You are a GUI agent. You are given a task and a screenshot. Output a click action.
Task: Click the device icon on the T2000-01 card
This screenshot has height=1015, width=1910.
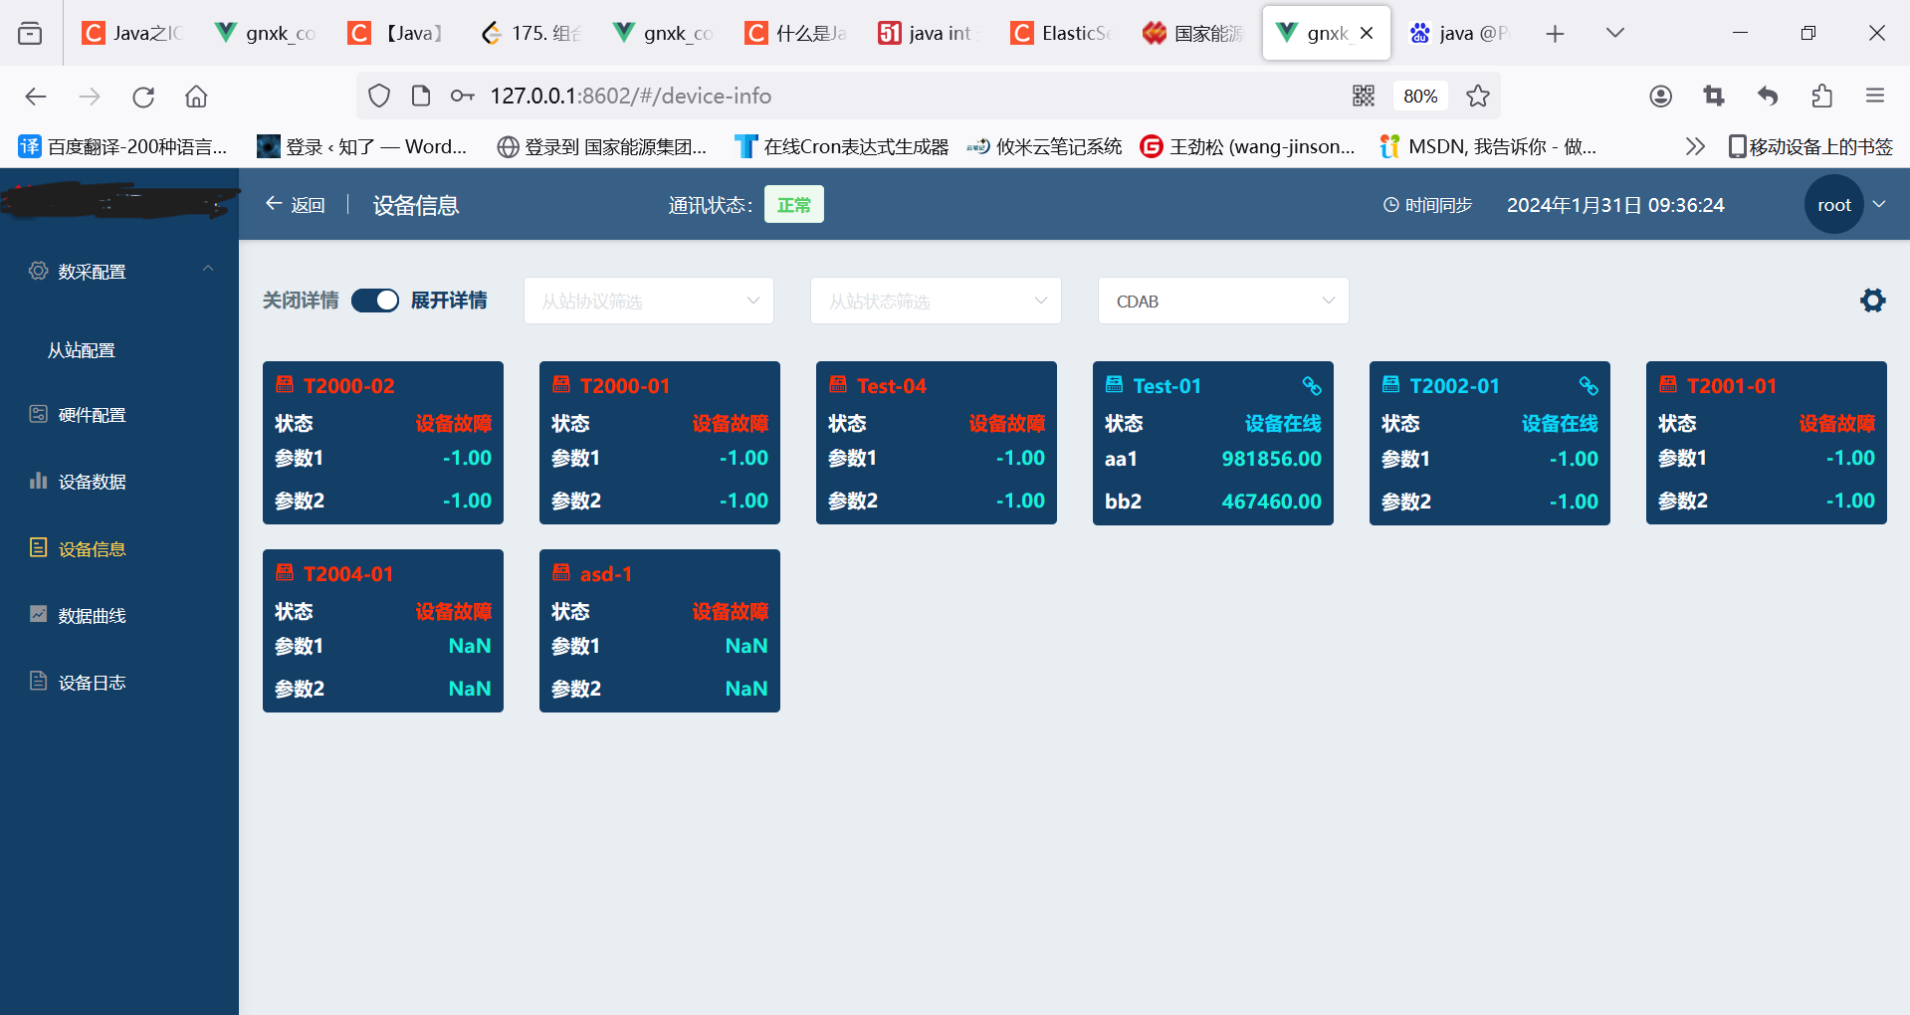pyautogui.click(x=561, y=384)
